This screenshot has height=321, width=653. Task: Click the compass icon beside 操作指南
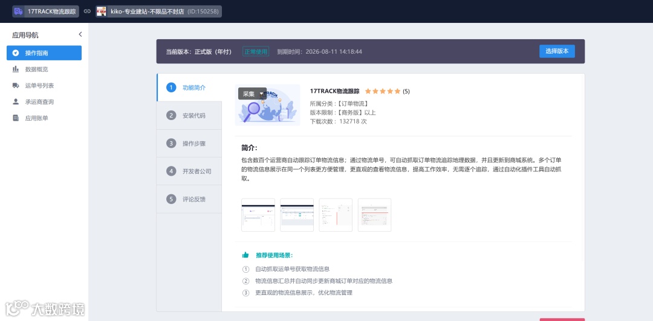point(16,53)
